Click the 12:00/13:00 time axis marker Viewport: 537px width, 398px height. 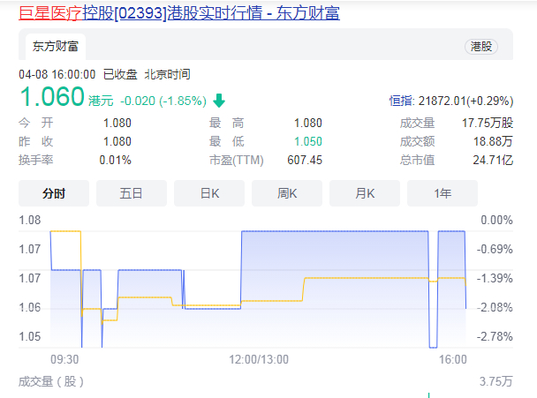click(259, 359)
